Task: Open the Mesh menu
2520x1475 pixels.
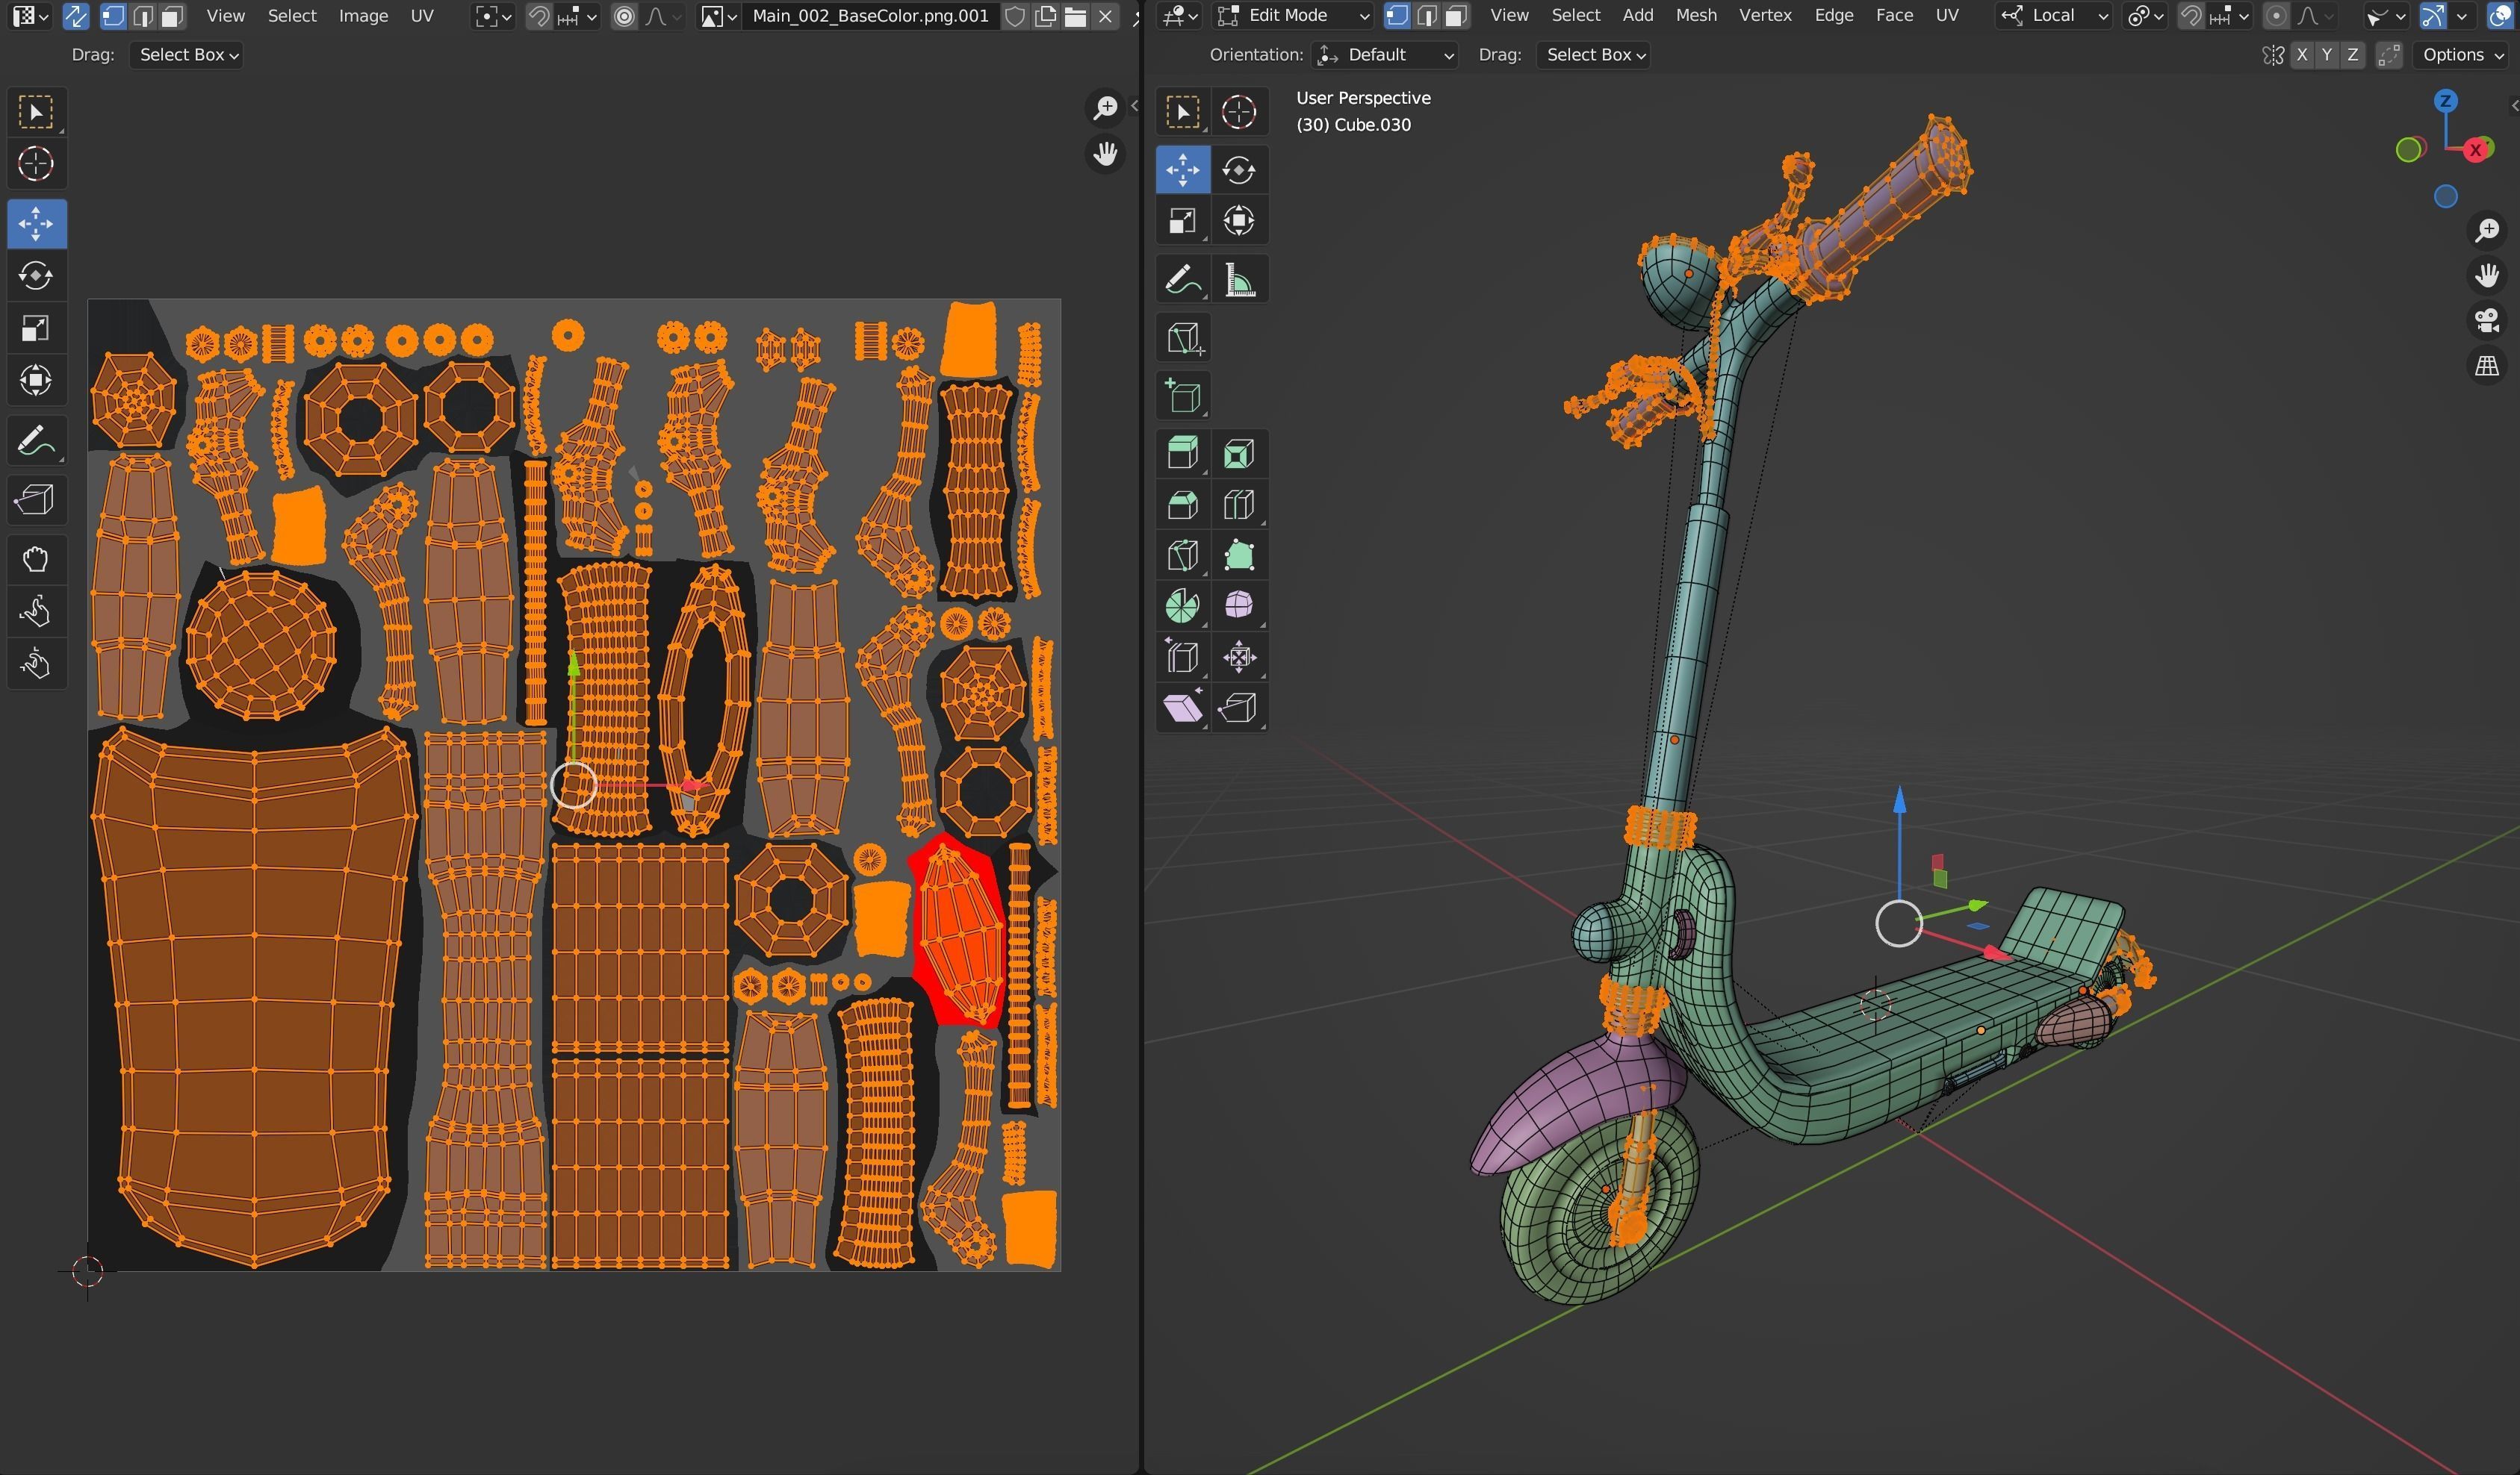Action: 1695,16
